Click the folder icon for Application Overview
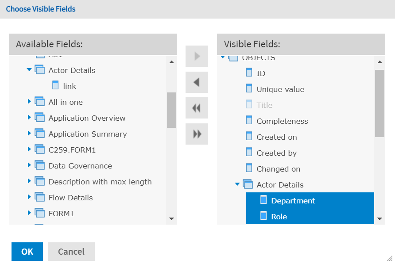 [x=40, y=117]
